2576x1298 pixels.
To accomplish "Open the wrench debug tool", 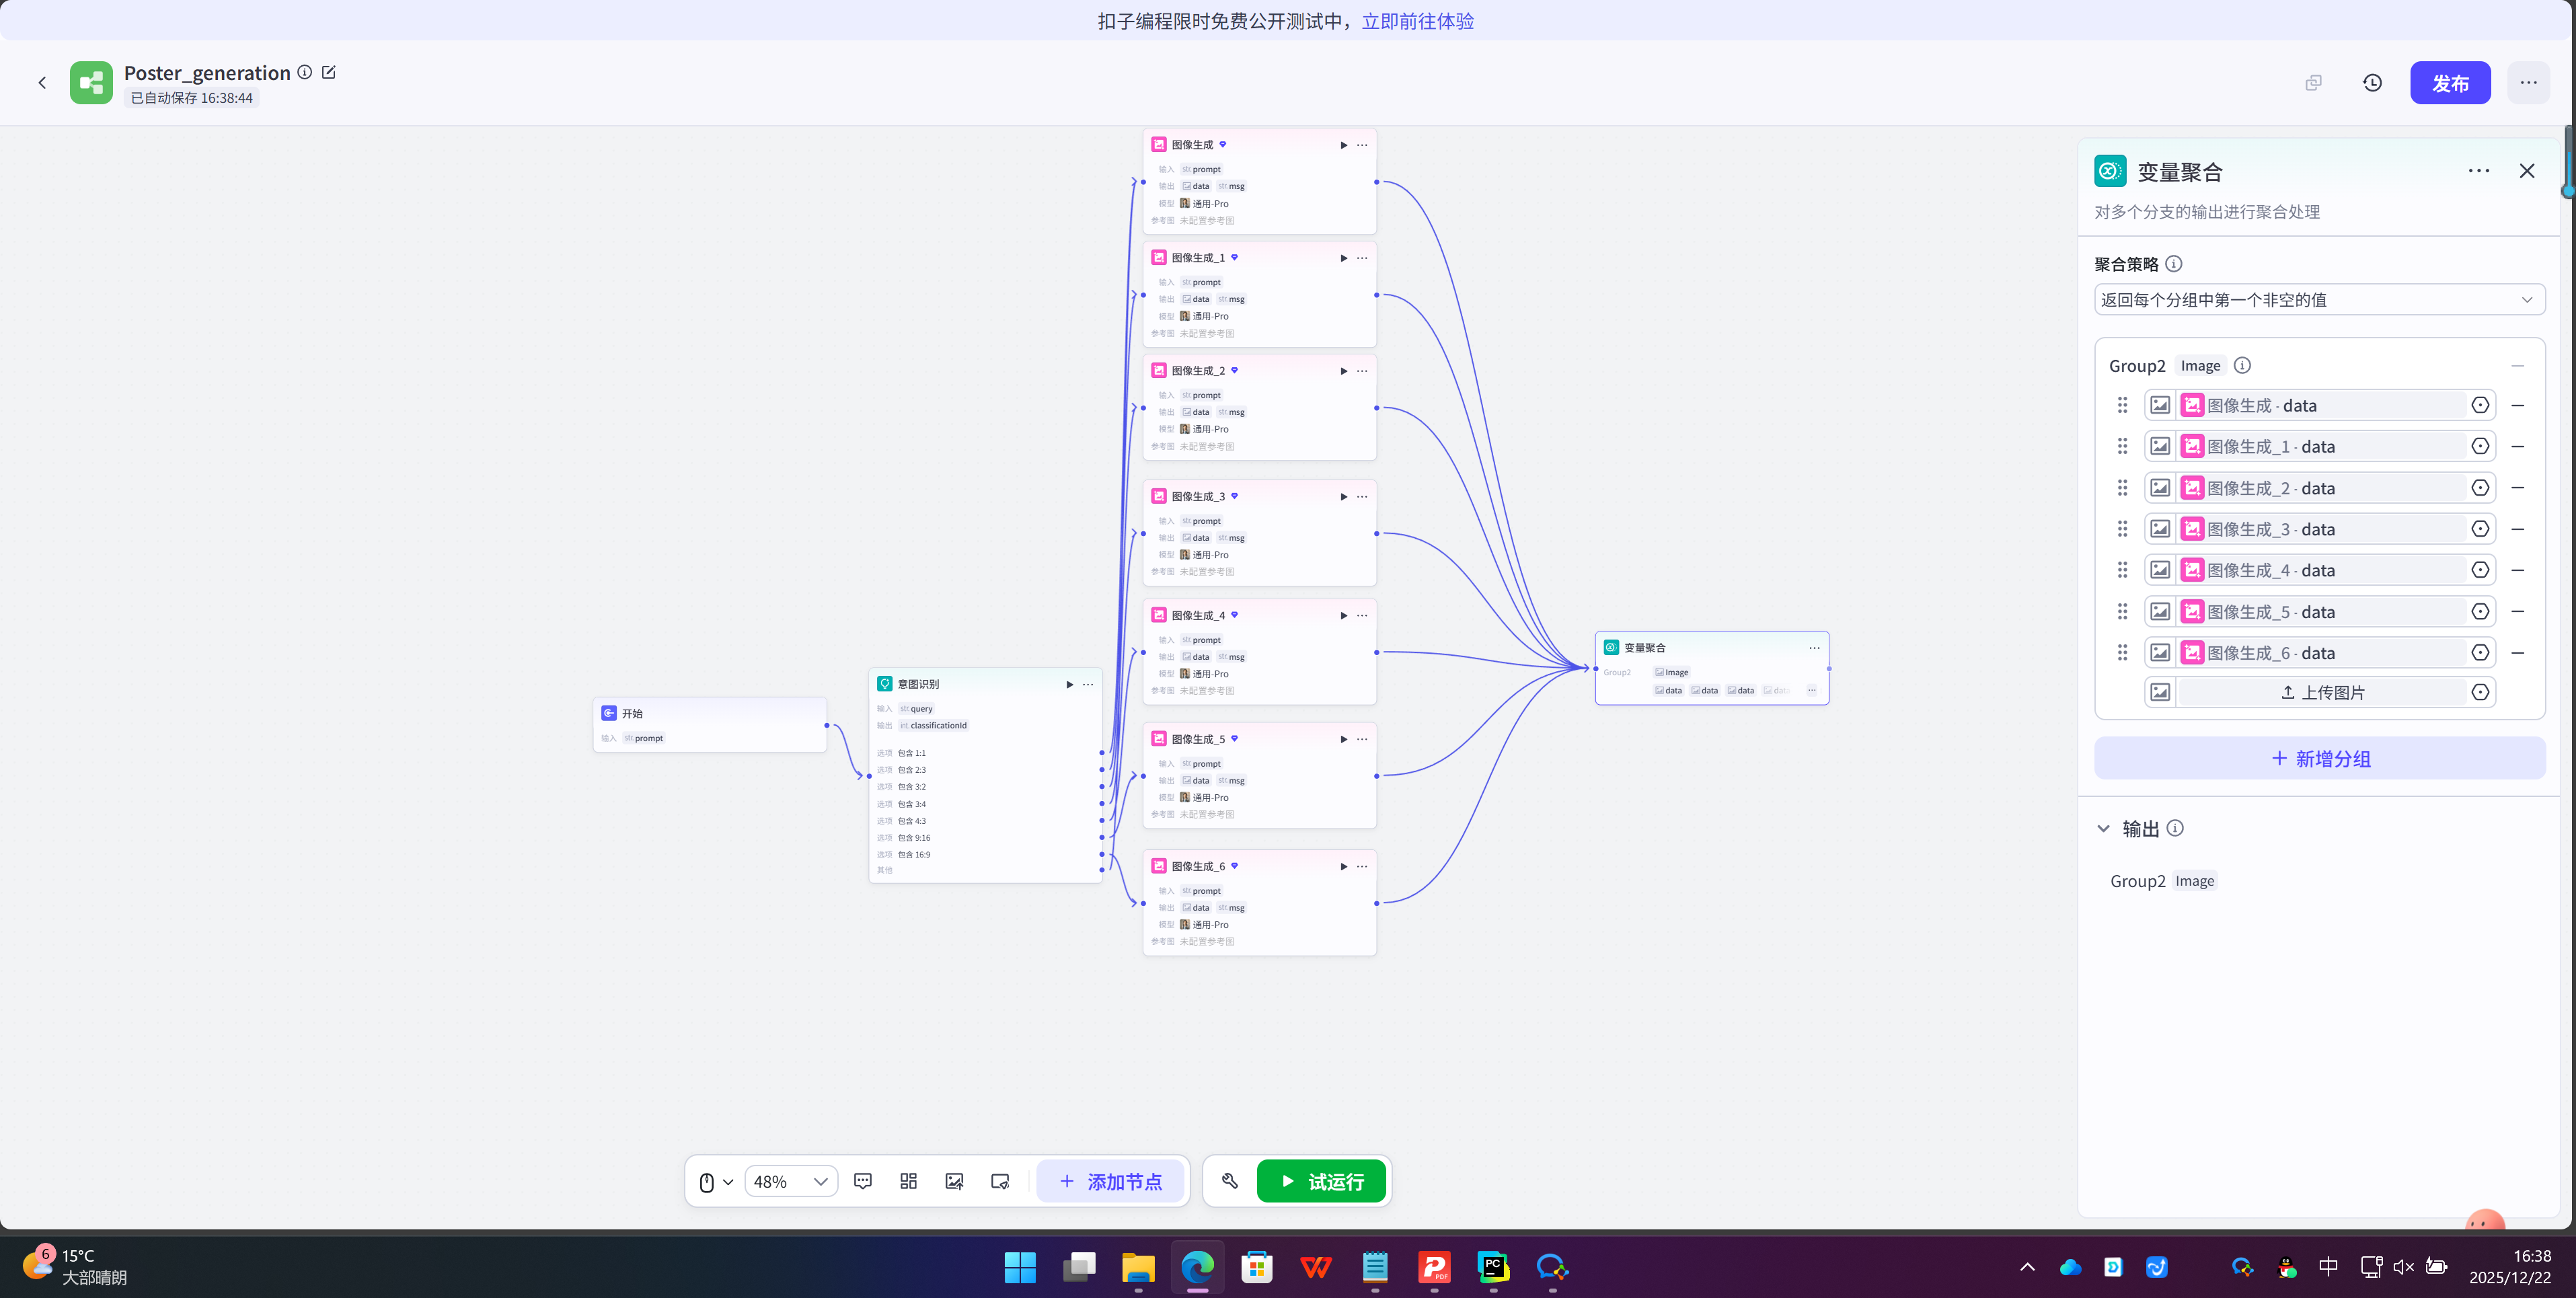I will 1230,1181.
